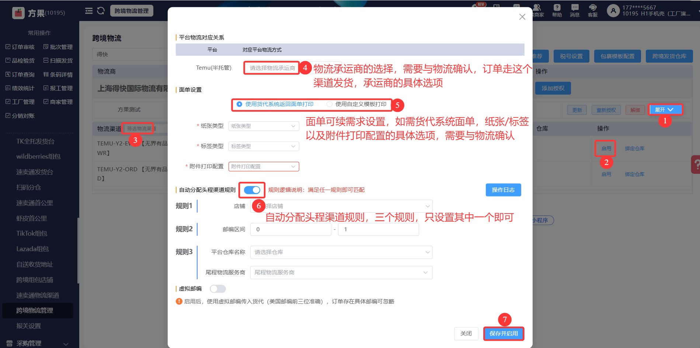Click 启用 for the TEMU-Y2-ORD channel
Screen dimensions: 700x348
(x=606, y=174)
